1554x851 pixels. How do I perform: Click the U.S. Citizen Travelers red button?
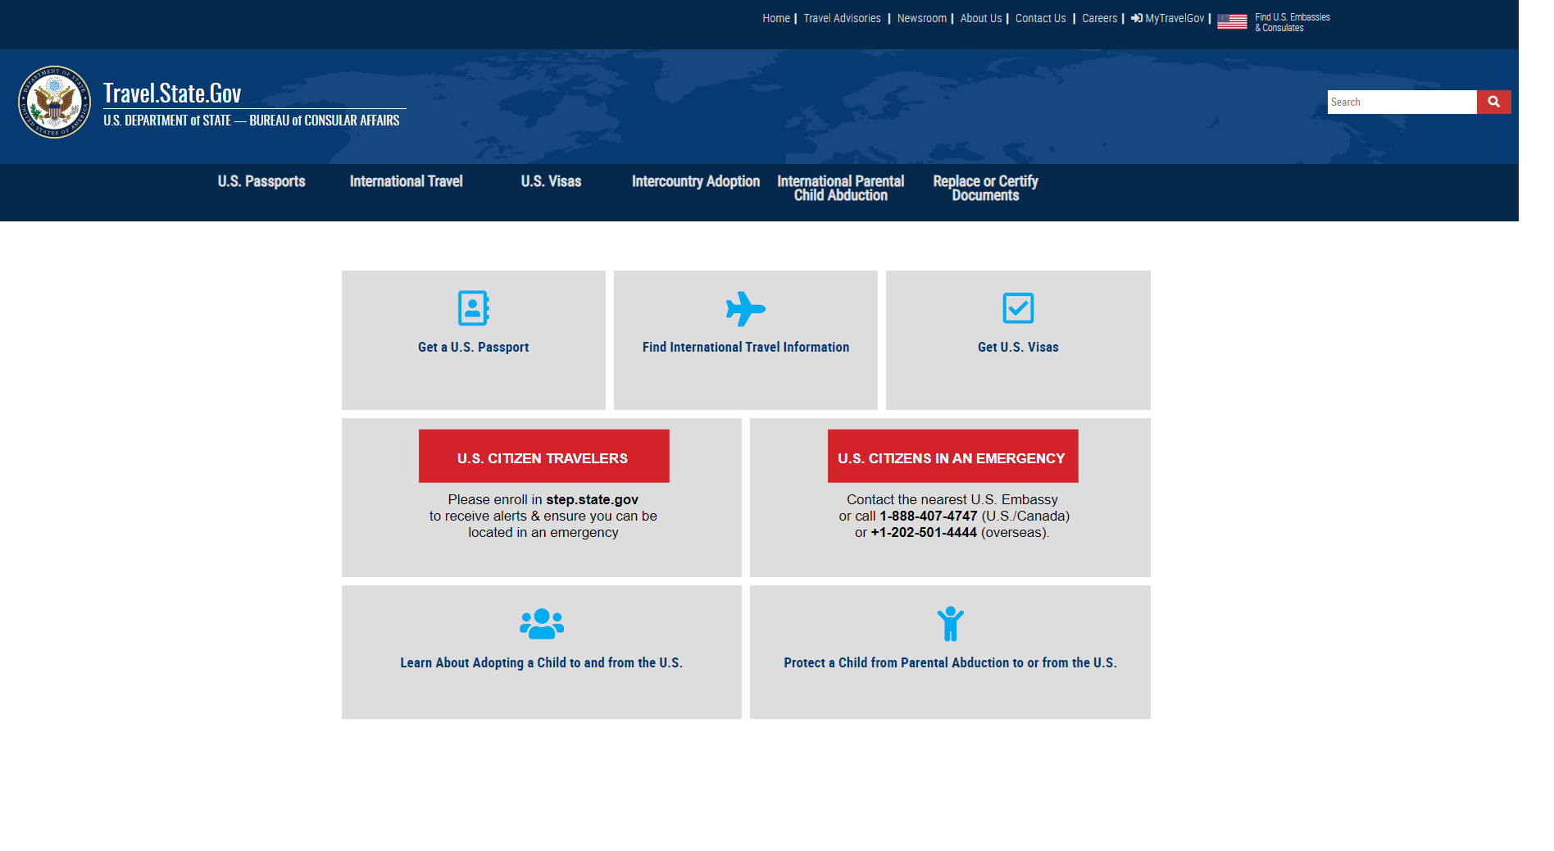click(544, 456)
